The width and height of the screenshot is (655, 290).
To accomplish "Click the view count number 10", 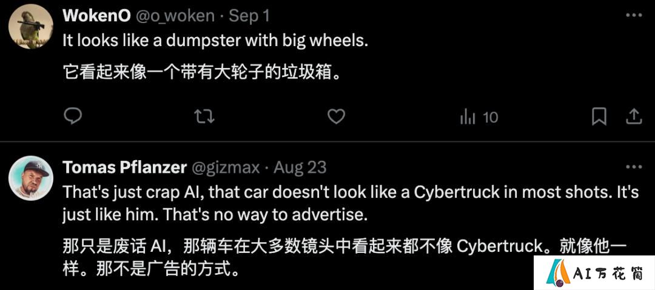I will (491, 118).
